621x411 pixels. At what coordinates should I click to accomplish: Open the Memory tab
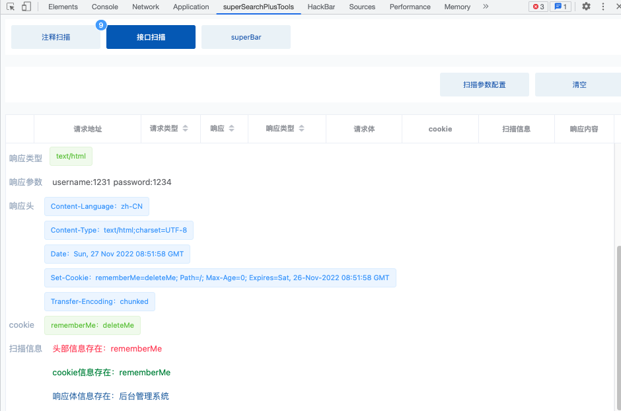[x=457, y=7]
